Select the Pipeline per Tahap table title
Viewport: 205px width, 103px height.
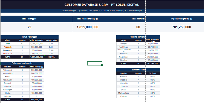pos(138,37)
